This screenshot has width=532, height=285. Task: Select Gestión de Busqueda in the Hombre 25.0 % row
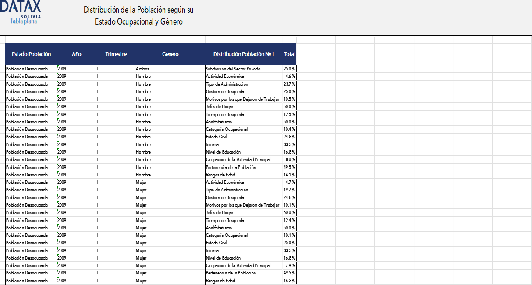(244, 91)
